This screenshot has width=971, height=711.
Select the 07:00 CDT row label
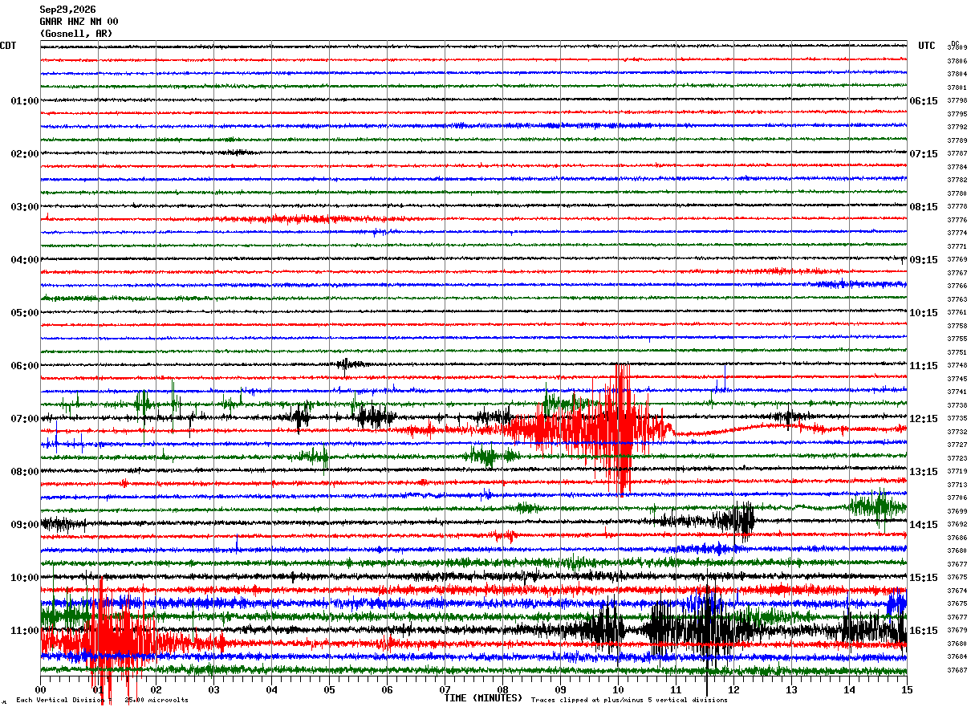24,419
